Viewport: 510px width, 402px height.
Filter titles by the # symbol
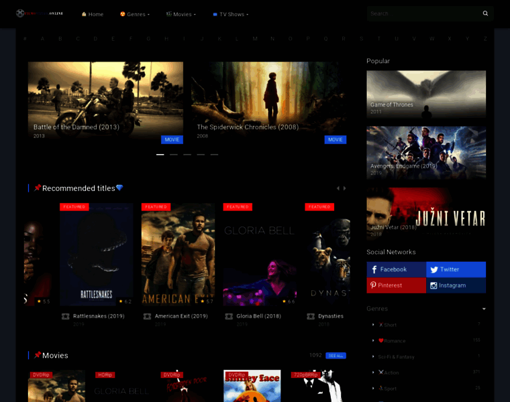[25, 39]
